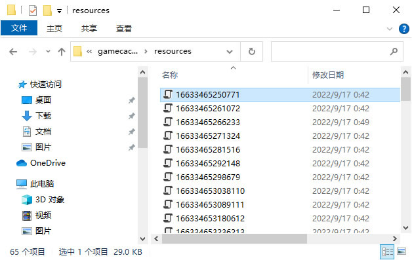The image size is (412, 260).
Task: Expand the hidden path chevrons in address bar
Action: coord(89,52)
